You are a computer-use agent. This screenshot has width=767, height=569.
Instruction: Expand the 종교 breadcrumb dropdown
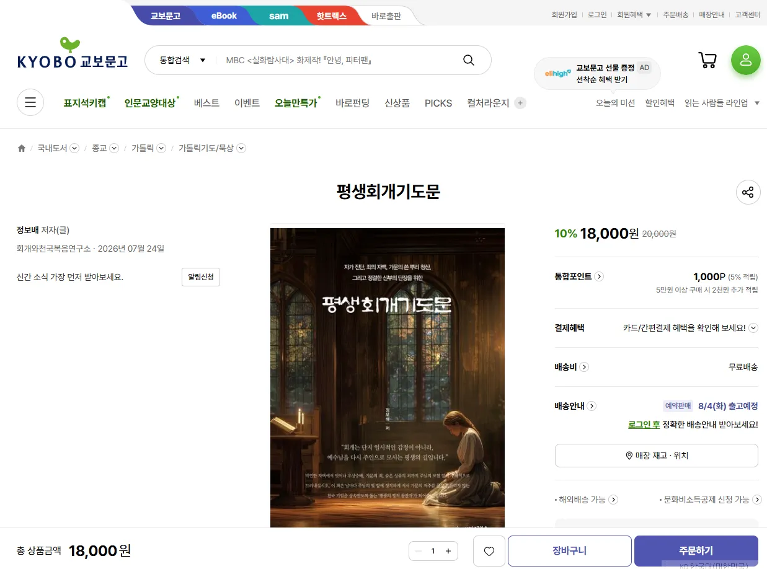point(114,148)
